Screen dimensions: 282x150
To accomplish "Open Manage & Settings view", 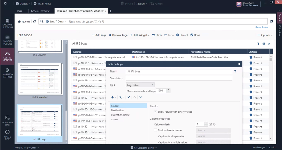I will tap(7, 73).
